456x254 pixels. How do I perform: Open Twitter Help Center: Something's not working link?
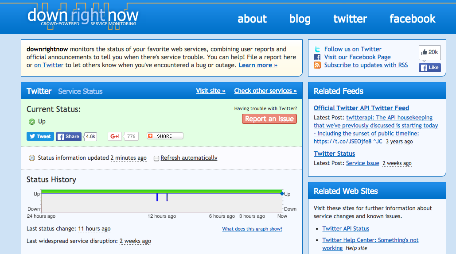pyautogui.click(x=370, y=244)
